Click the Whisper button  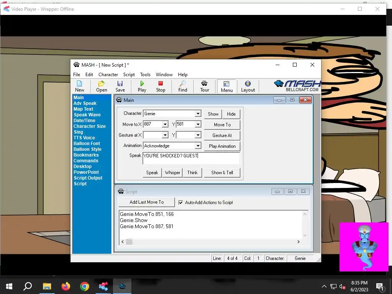[x=172, y=173]
